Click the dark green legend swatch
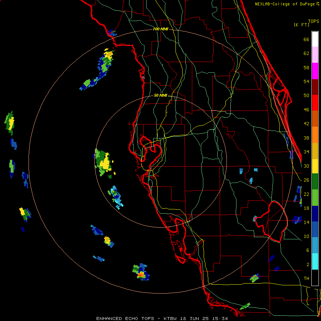 pos(315,182)
